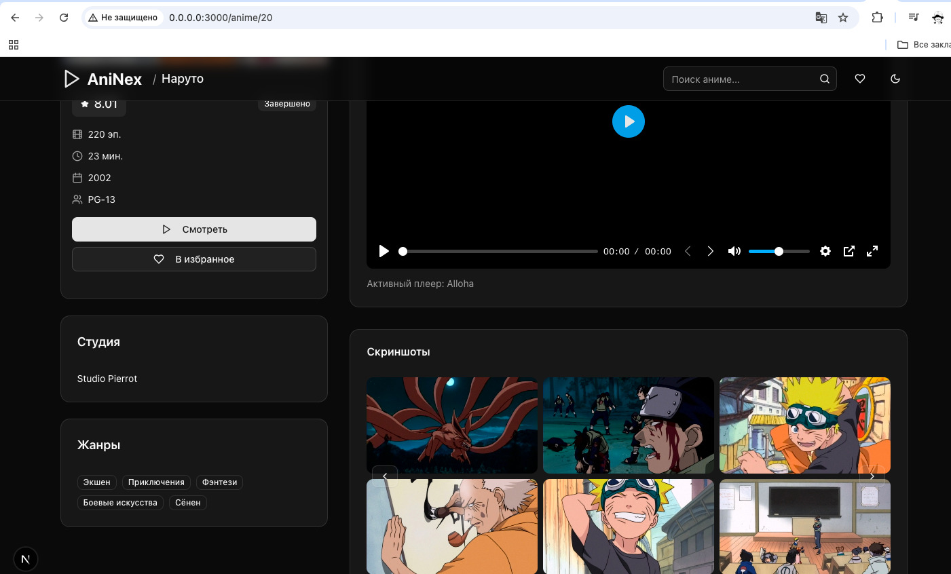Select the Боевые искусства genre tag
Screen dimensions: 951x574
pos(120,503)
